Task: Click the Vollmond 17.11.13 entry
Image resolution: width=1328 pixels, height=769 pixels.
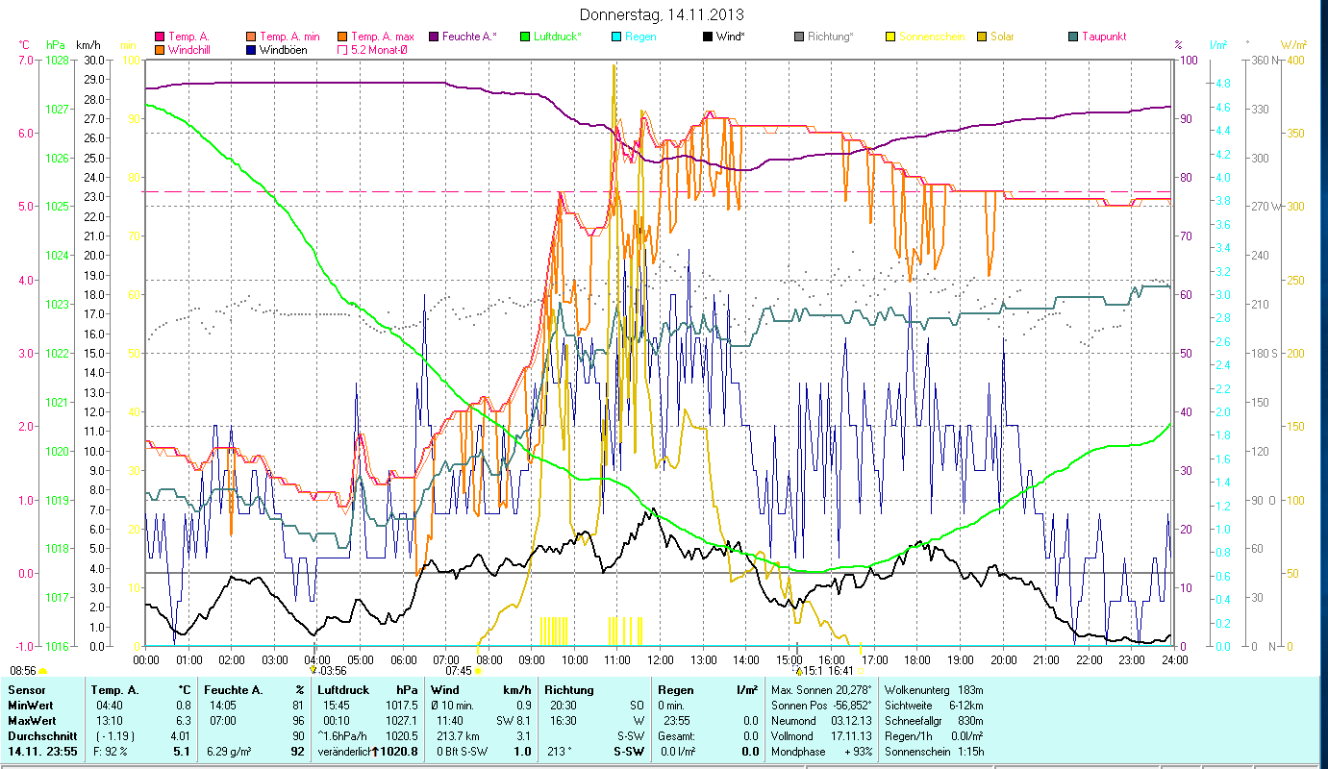Action: point(819,735)
